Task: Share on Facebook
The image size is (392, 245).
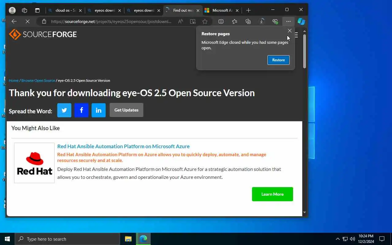Action: [x=81, y=110]
